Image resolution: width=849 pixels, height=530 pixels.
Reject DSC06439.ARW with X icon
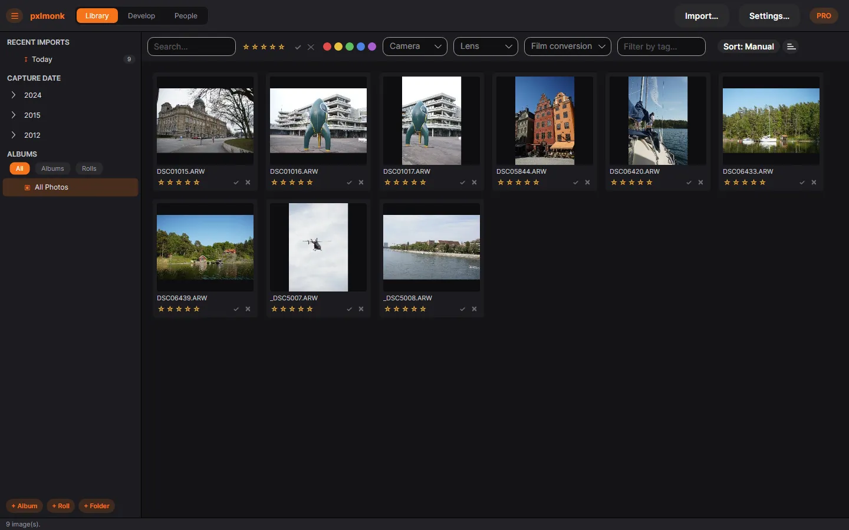[x=248, y=309]
